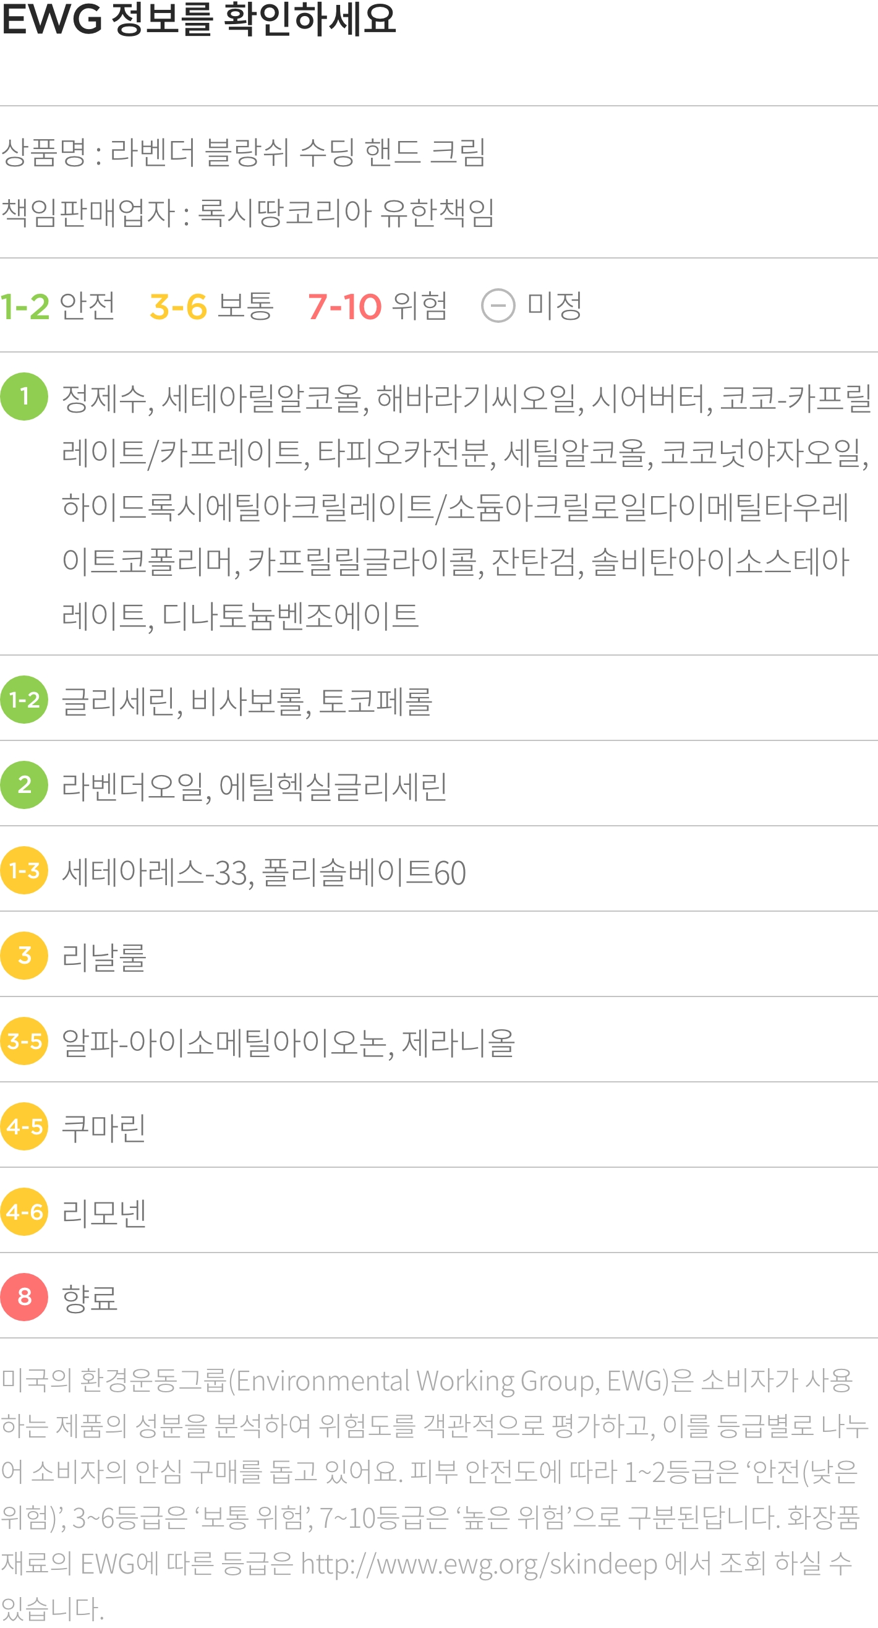Click the yellow 4-6 grade badge

click(x=24, y=1212)
